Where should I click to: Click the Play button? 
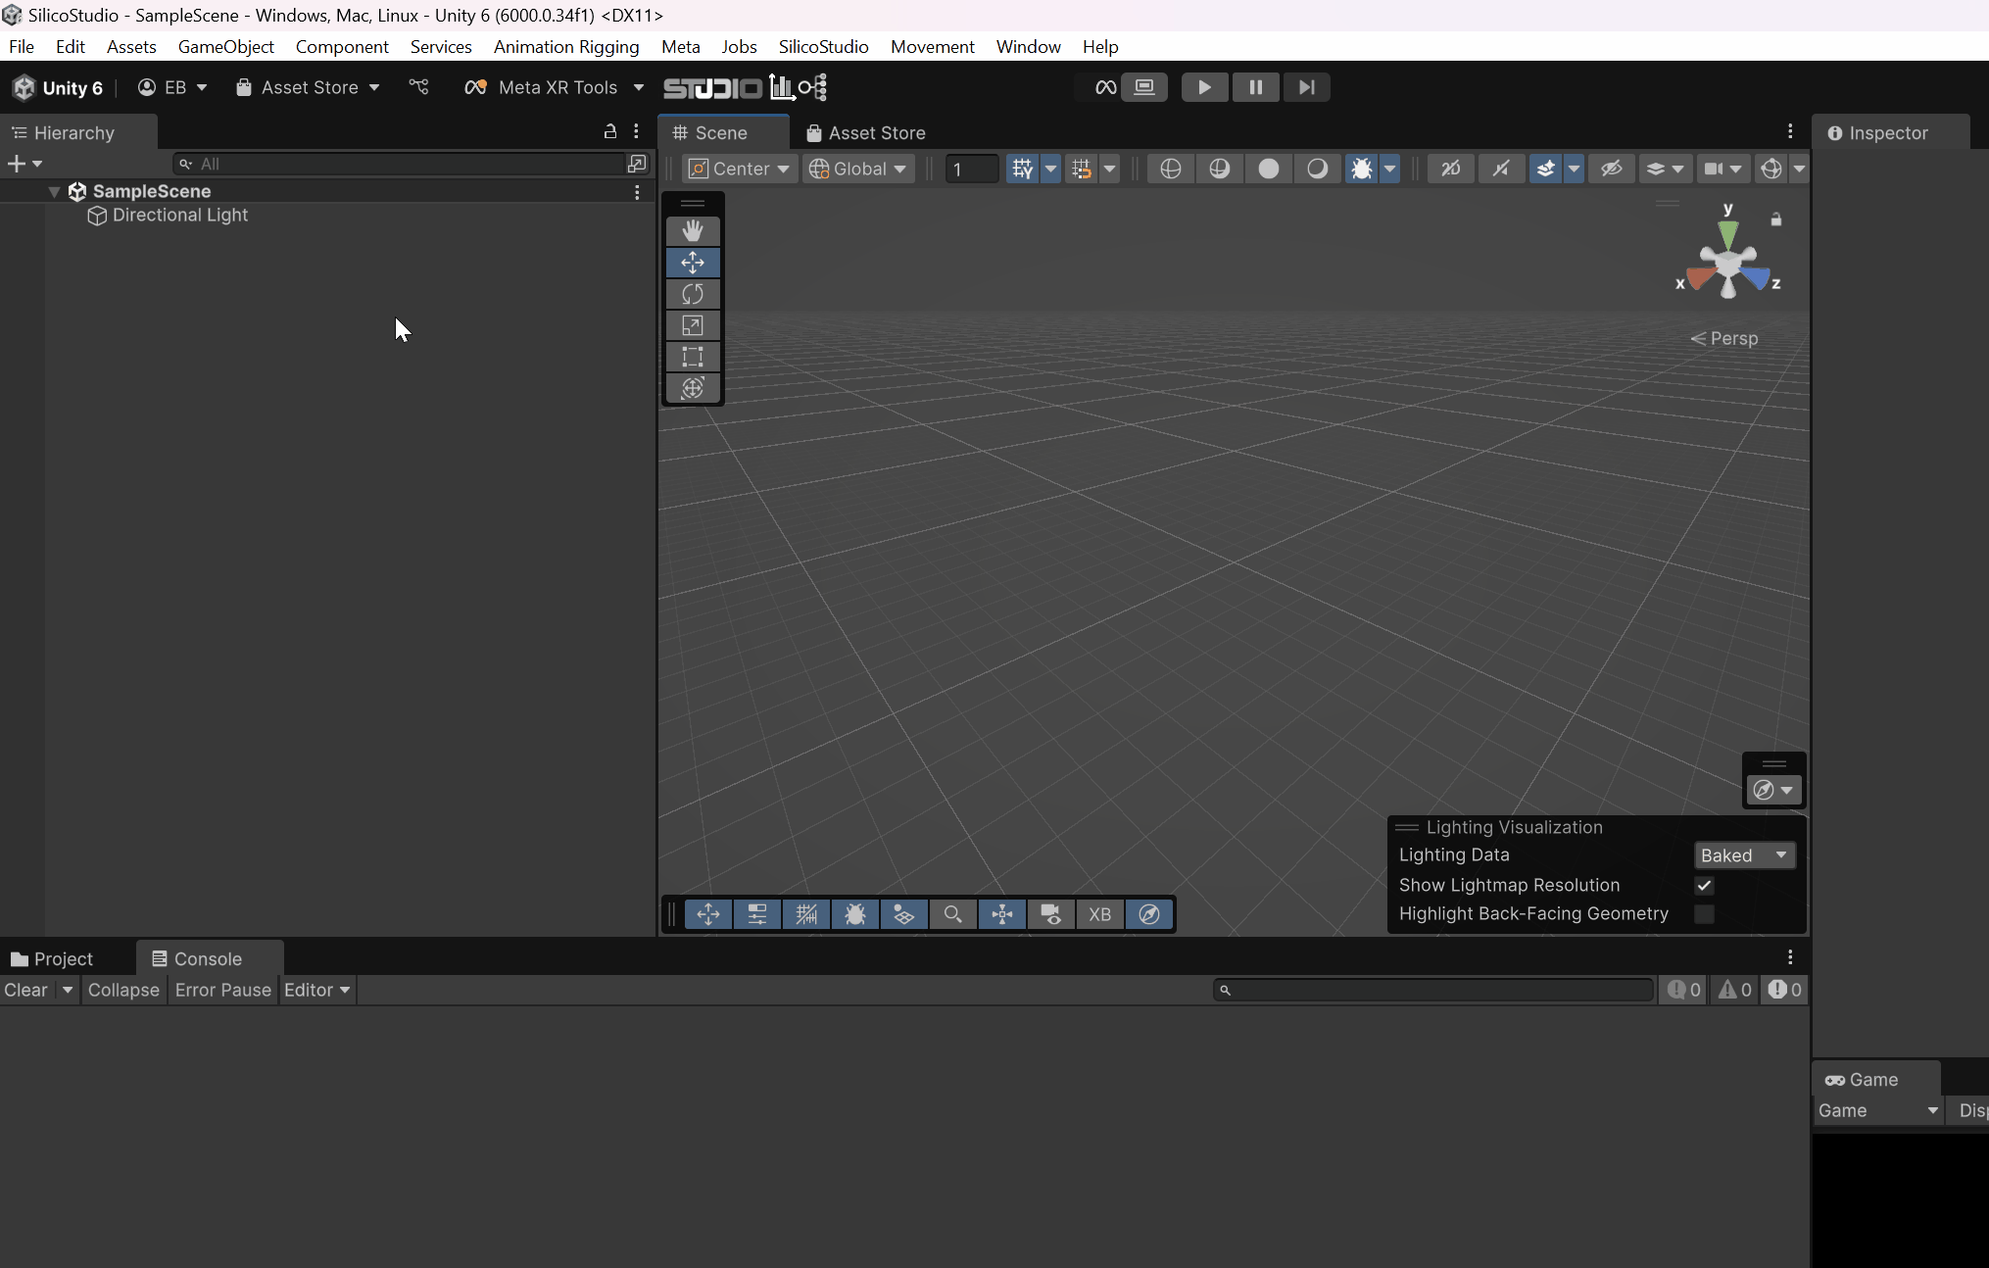tap(1204, 87)
